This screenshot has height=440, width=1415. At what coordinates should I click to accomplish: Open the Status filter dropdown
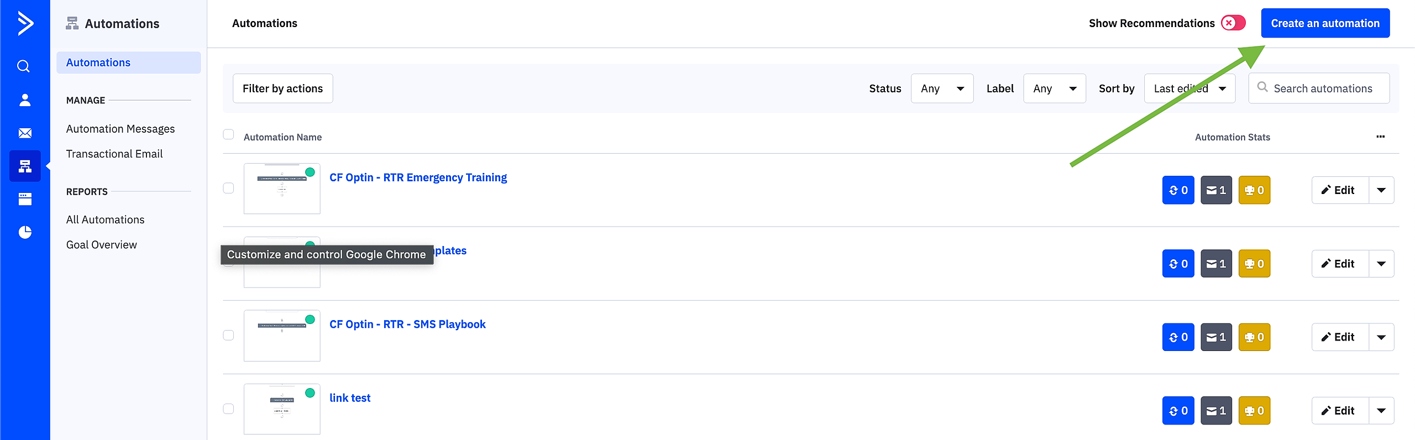click(x=942, y=88)
